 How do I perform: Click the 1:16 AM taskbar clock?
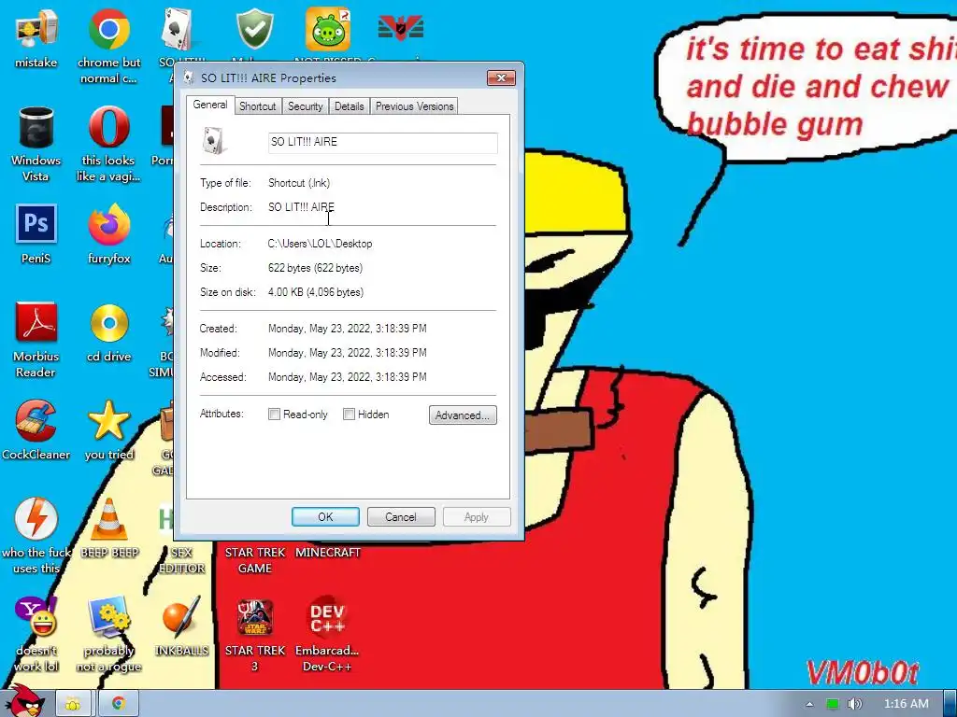point(906,704)
